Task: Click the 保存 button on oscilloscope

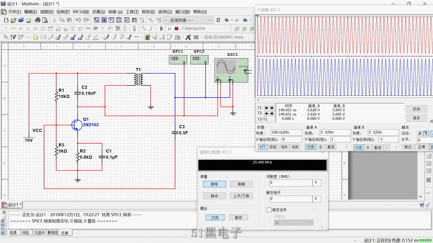Action: coord(416,118)
